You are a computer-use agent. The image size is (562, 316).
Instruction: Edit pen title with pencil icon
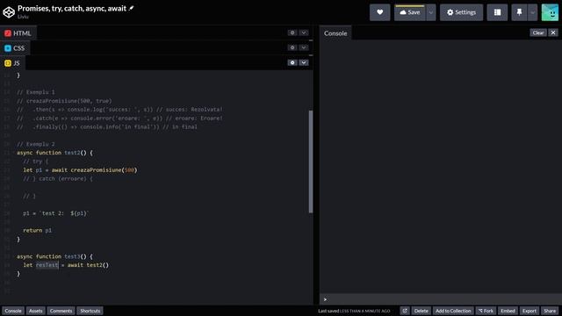[x=131, y=8]
